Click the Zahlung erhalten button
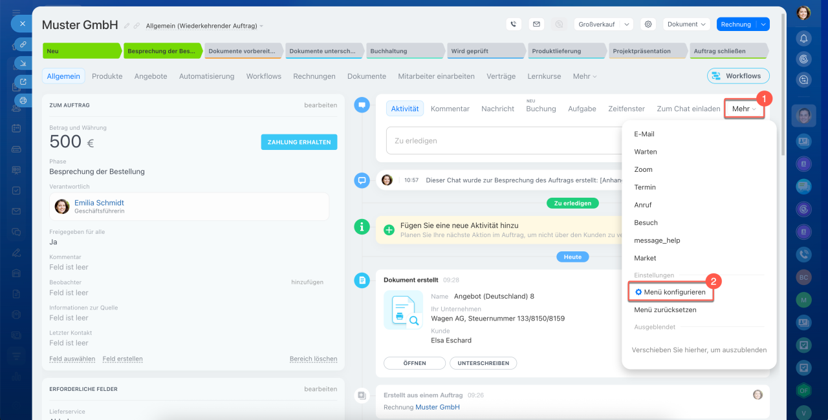This screenshot has width=828, height=420. 299,142
